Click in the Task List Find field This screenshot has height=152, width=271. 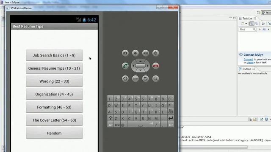click(247, 30)
